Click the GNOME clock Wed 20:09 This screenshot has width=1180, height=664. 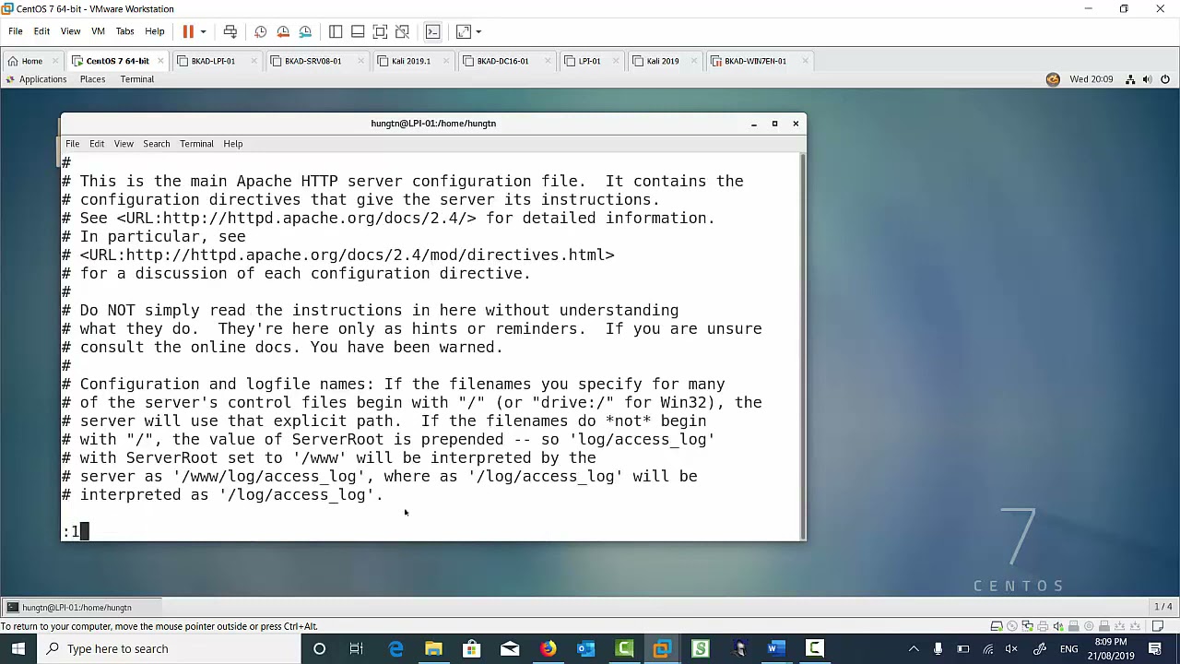pyautogui.click(x=1091, y=79)
